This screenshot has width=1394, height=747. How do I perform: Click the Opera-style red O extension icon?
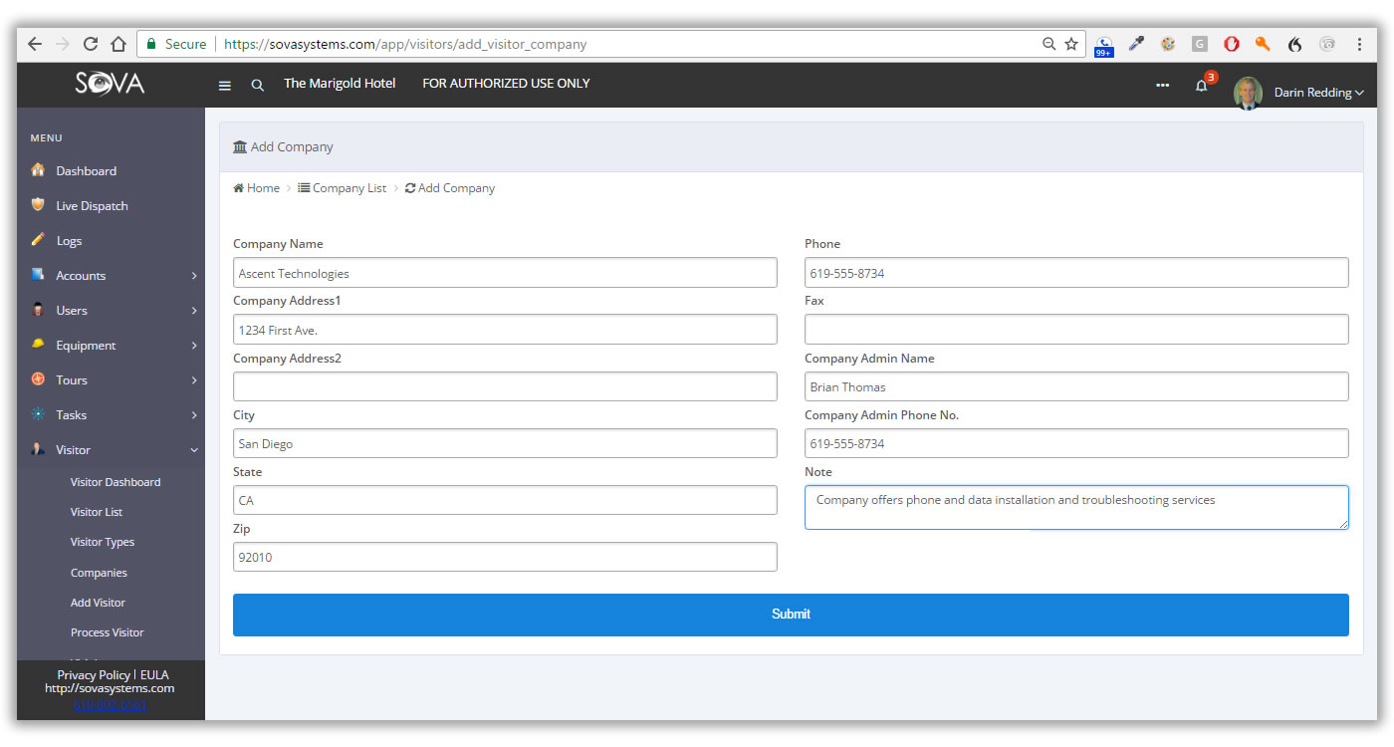[1232, 44]
